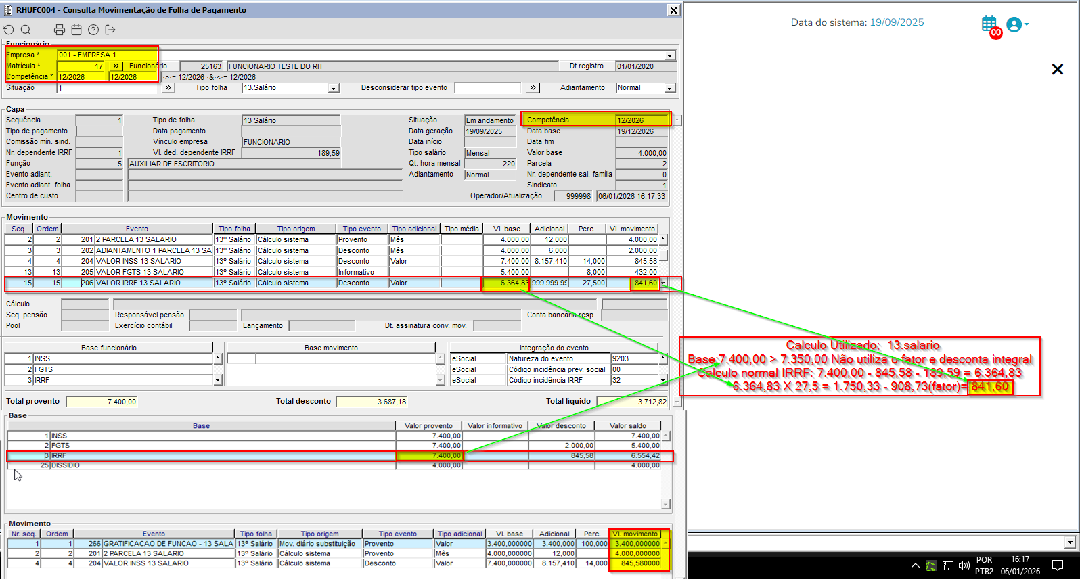Image resolution: width=1080 pixels, height=579 pixels.
Task: Click the Tipo origem column header in upper Movimento grid
Action: point(296,229)
